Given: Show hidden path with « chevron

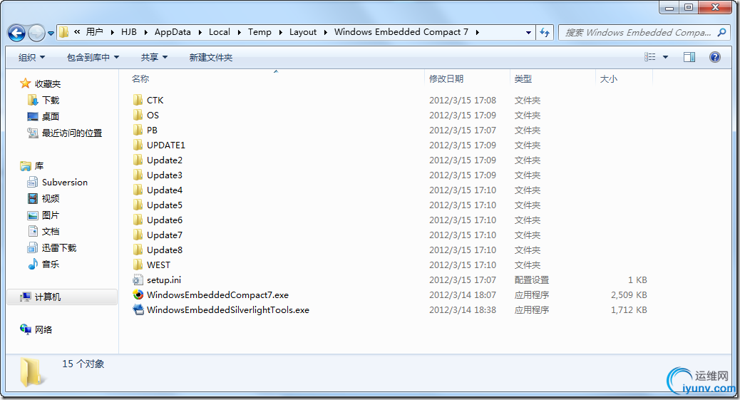Looking at the screenshot, I should 77,31.
